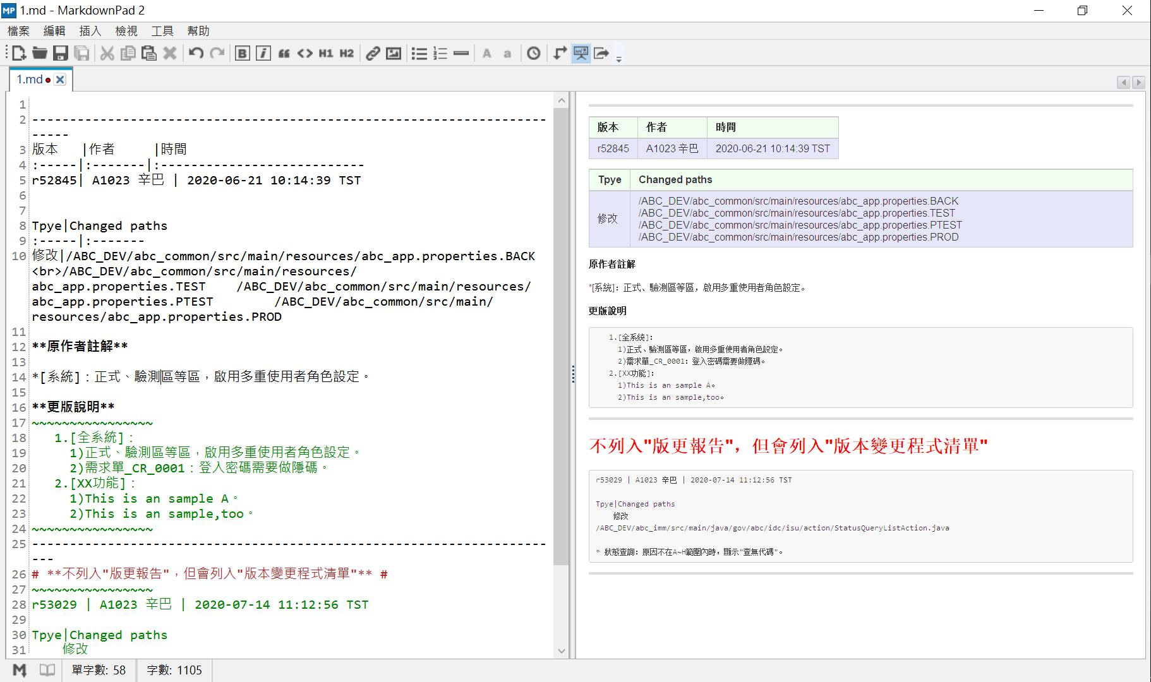Insert a code block

[305, 54]
